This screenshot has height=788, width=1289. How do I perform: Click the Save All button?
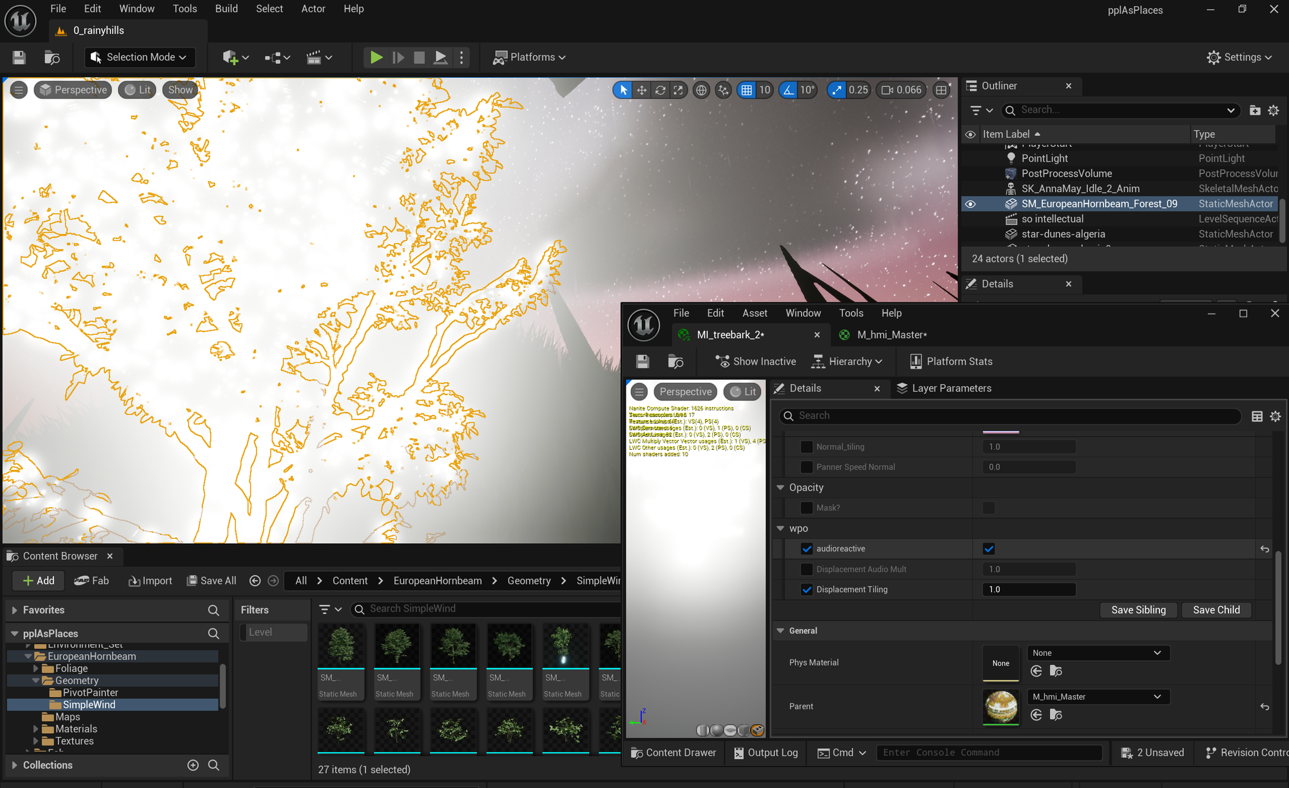tap(211, 581)
